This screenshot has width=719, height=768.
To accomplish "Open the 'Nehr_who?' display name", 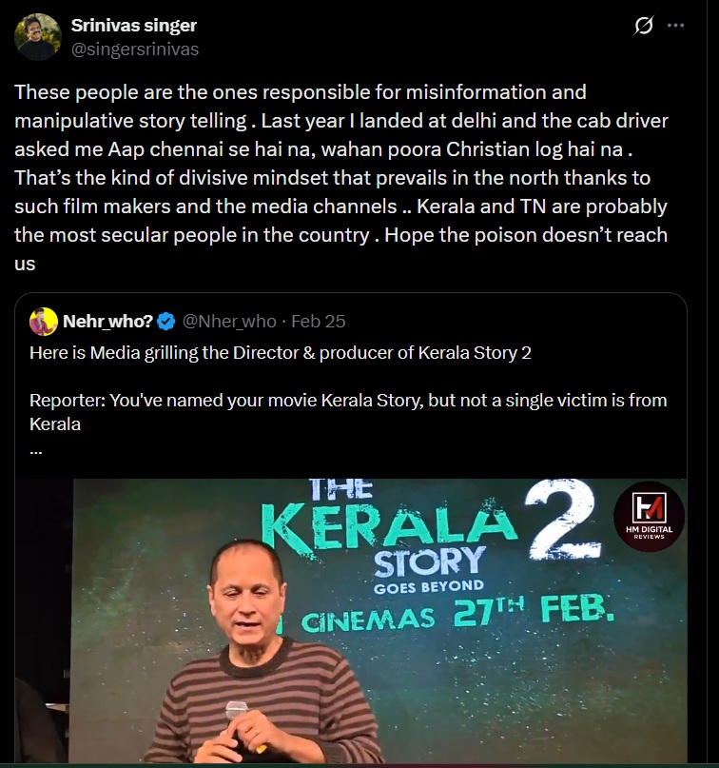I will click(108, 322).
